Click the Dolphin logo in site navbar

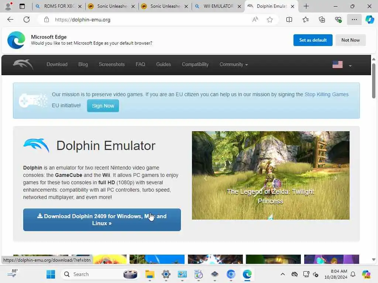tap(23, 64)
